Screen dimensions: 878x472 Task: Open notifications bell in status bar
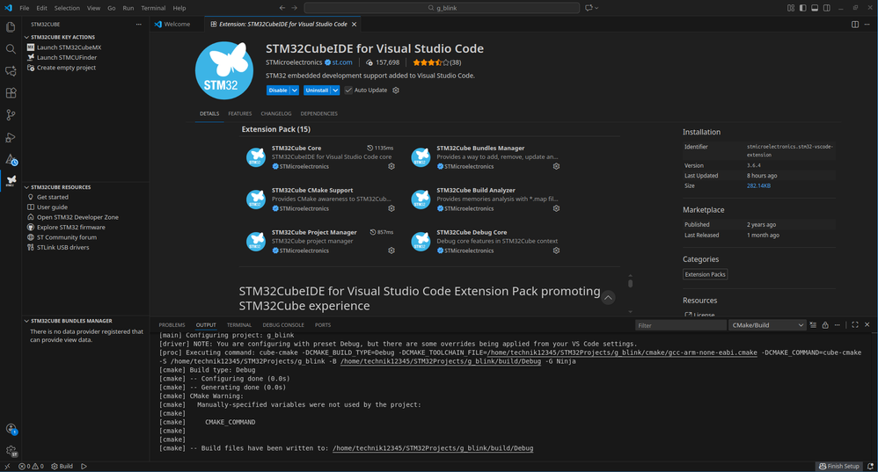point(870,467)
